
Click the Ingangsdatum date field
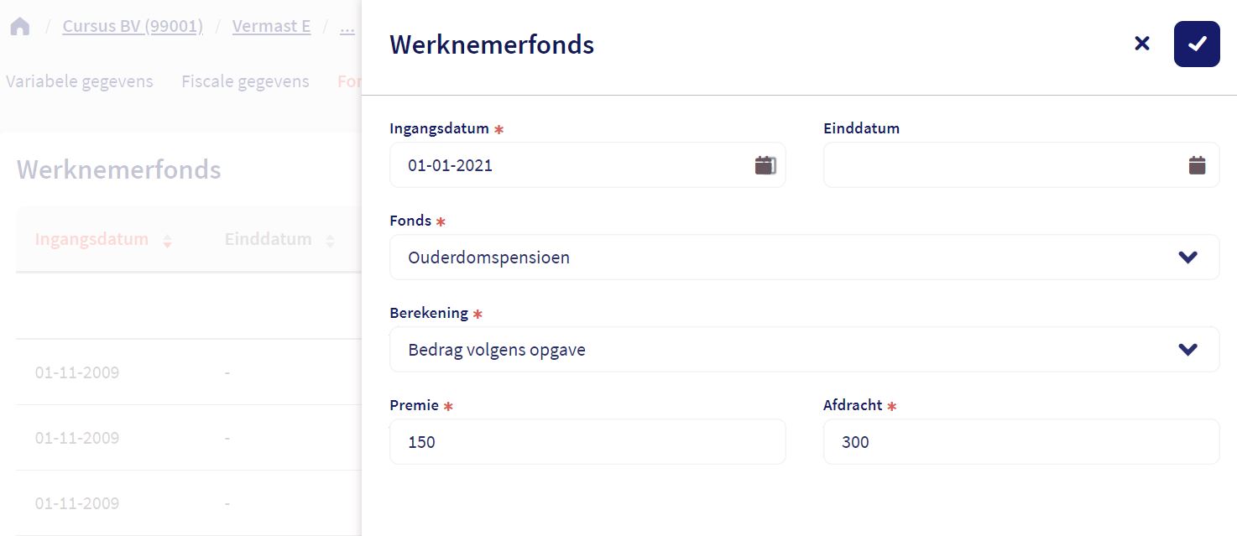(571, 165)
